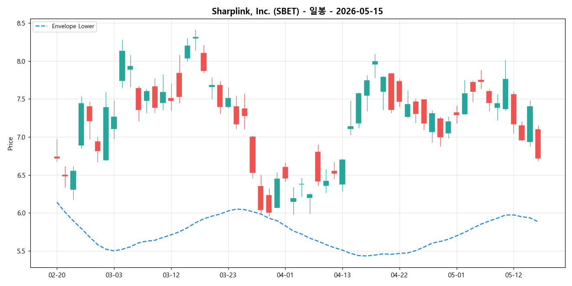Image resolution: width=572 pixels, height=286 pixels.
Task: Click the 8.0 y-axis tick label
Action: click(21, 61)
